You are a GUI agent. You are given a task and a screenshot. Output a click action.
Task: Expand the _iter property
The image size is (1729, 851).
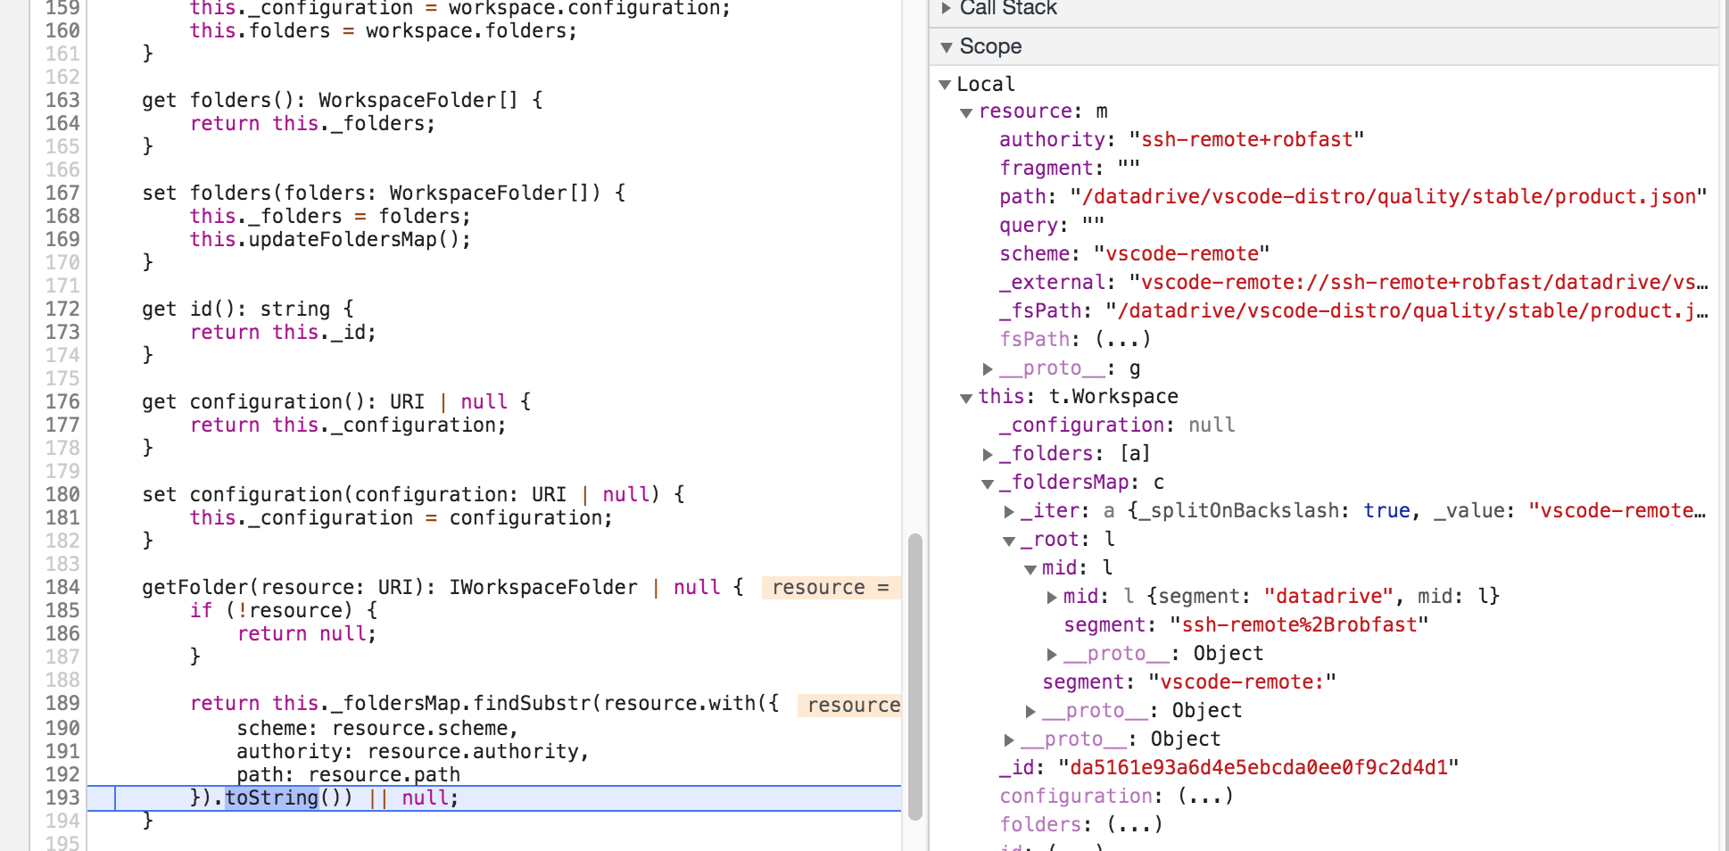click(1008, 510)
